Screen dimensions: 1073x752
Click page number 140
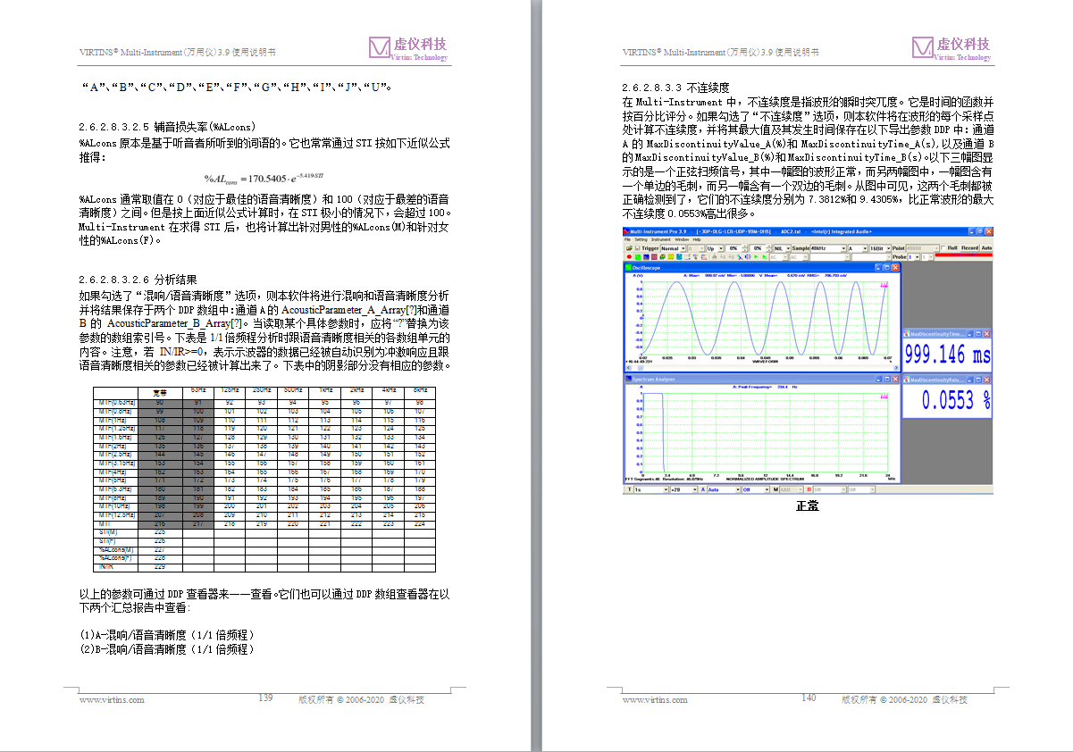[x=809, y=698]
